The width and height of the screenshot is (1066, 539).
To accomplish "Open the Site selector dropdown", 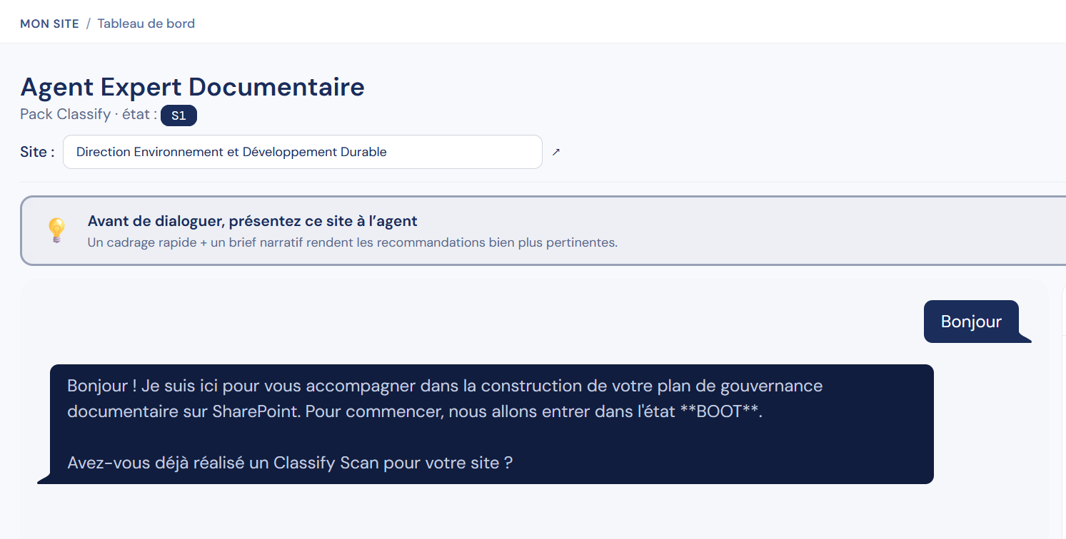I will 303,152.
